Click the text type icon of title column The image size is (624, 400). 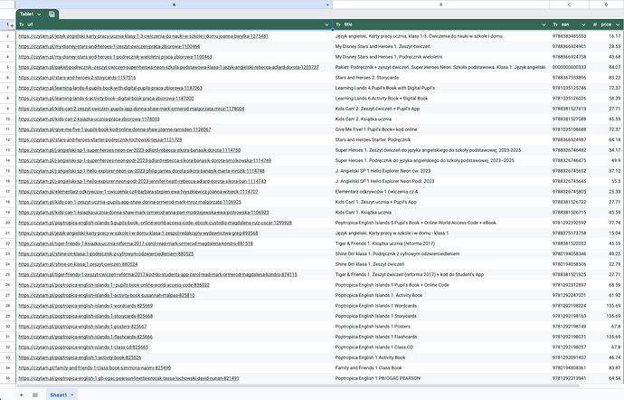coord(338,24)
